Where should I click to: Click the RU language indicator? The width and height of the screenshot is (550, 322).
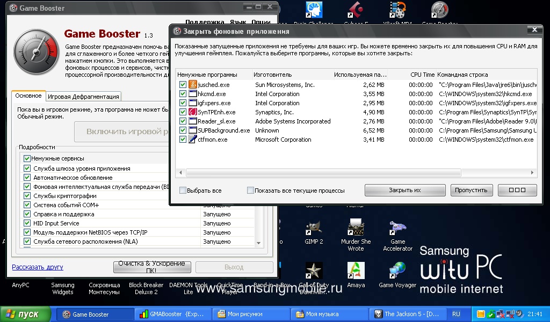tap(456, 314)
